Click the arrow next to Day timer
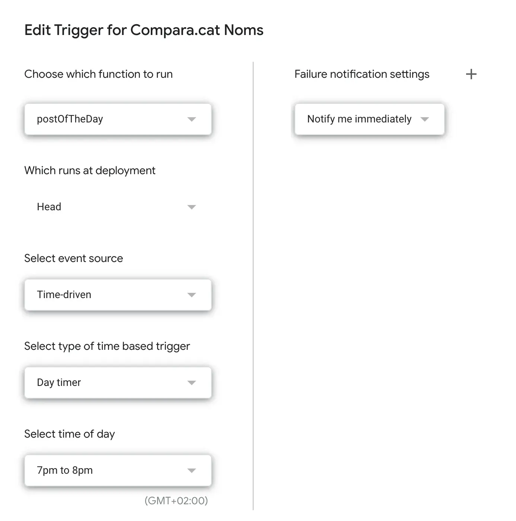516x521 pixels. coord(192,383)
